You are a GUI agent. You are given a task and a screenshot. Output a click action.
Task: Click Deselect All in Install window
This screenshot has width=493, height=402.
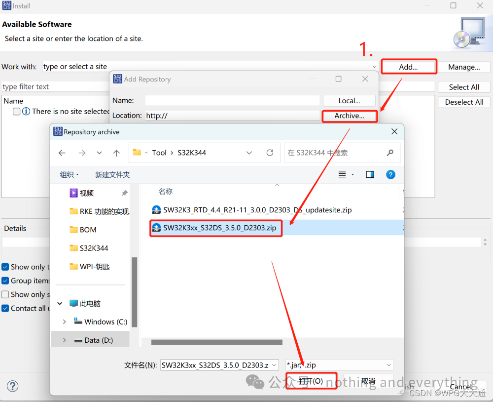(464, 102)
